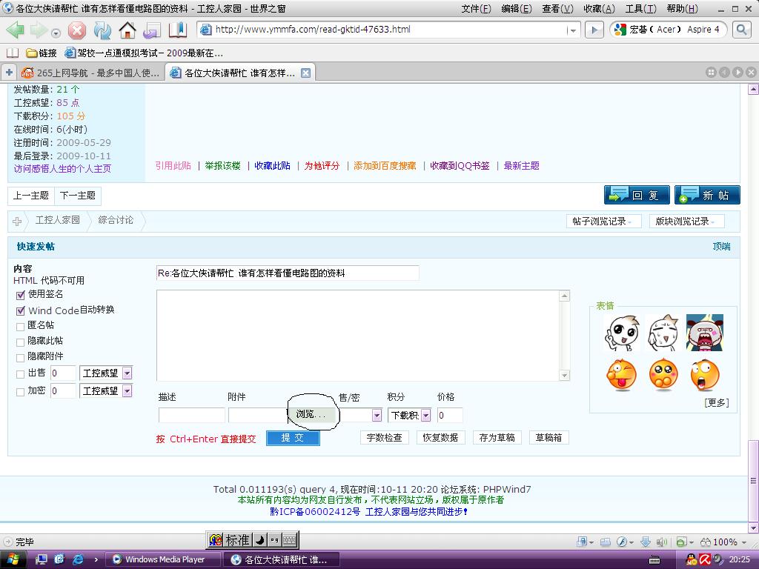Insert the screaming purple face emoticon

[704, 333]
